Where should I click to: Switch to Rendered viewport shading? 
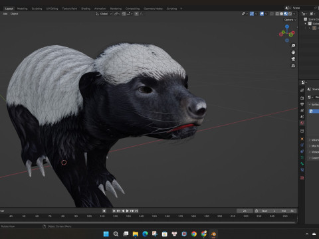290,14
